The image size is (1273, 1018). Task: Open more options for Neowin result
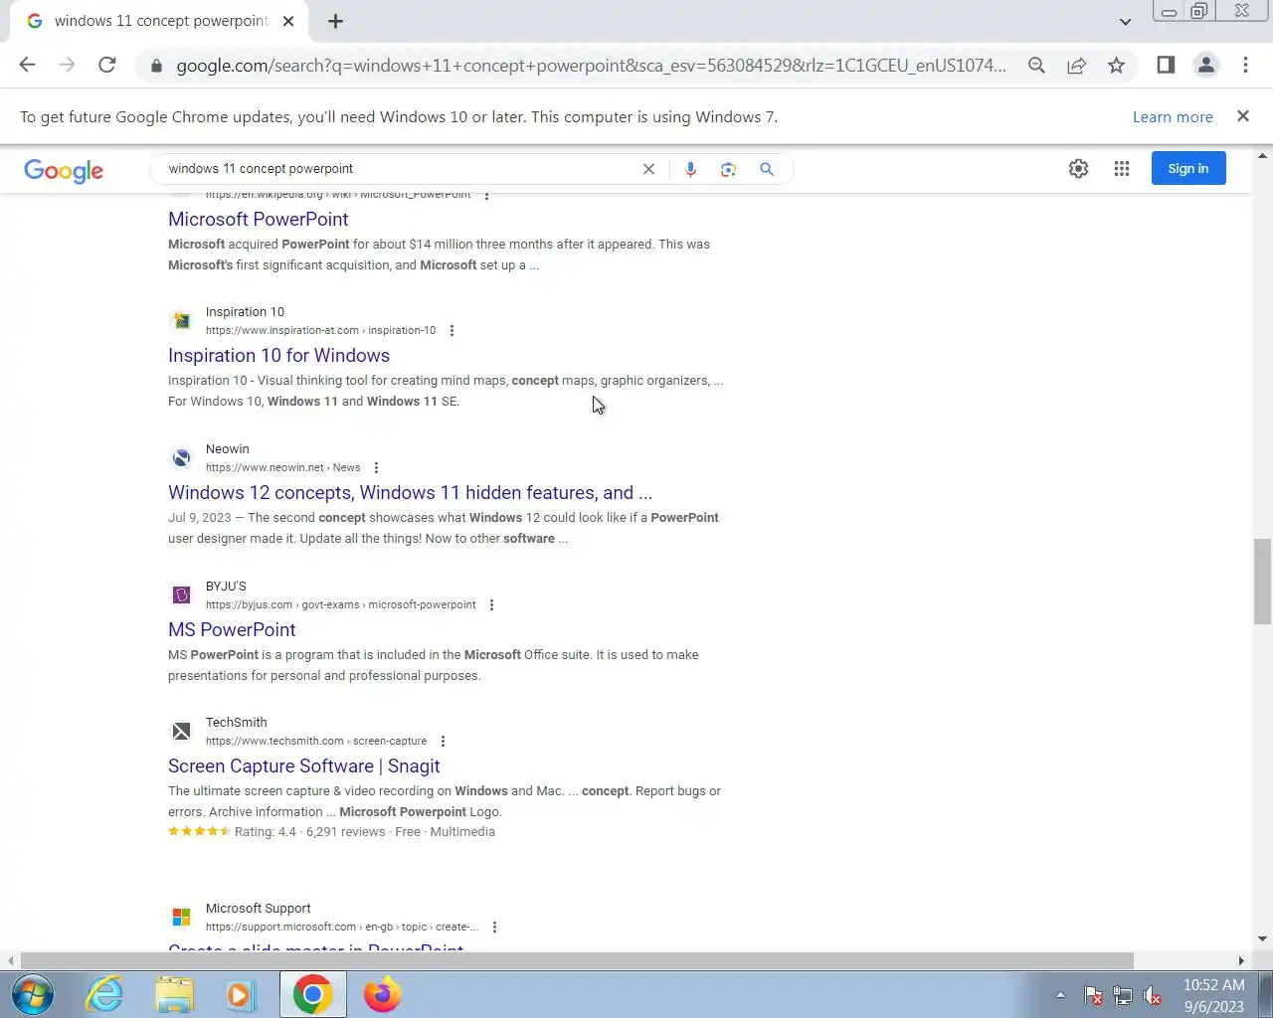(x=376, y=467)
